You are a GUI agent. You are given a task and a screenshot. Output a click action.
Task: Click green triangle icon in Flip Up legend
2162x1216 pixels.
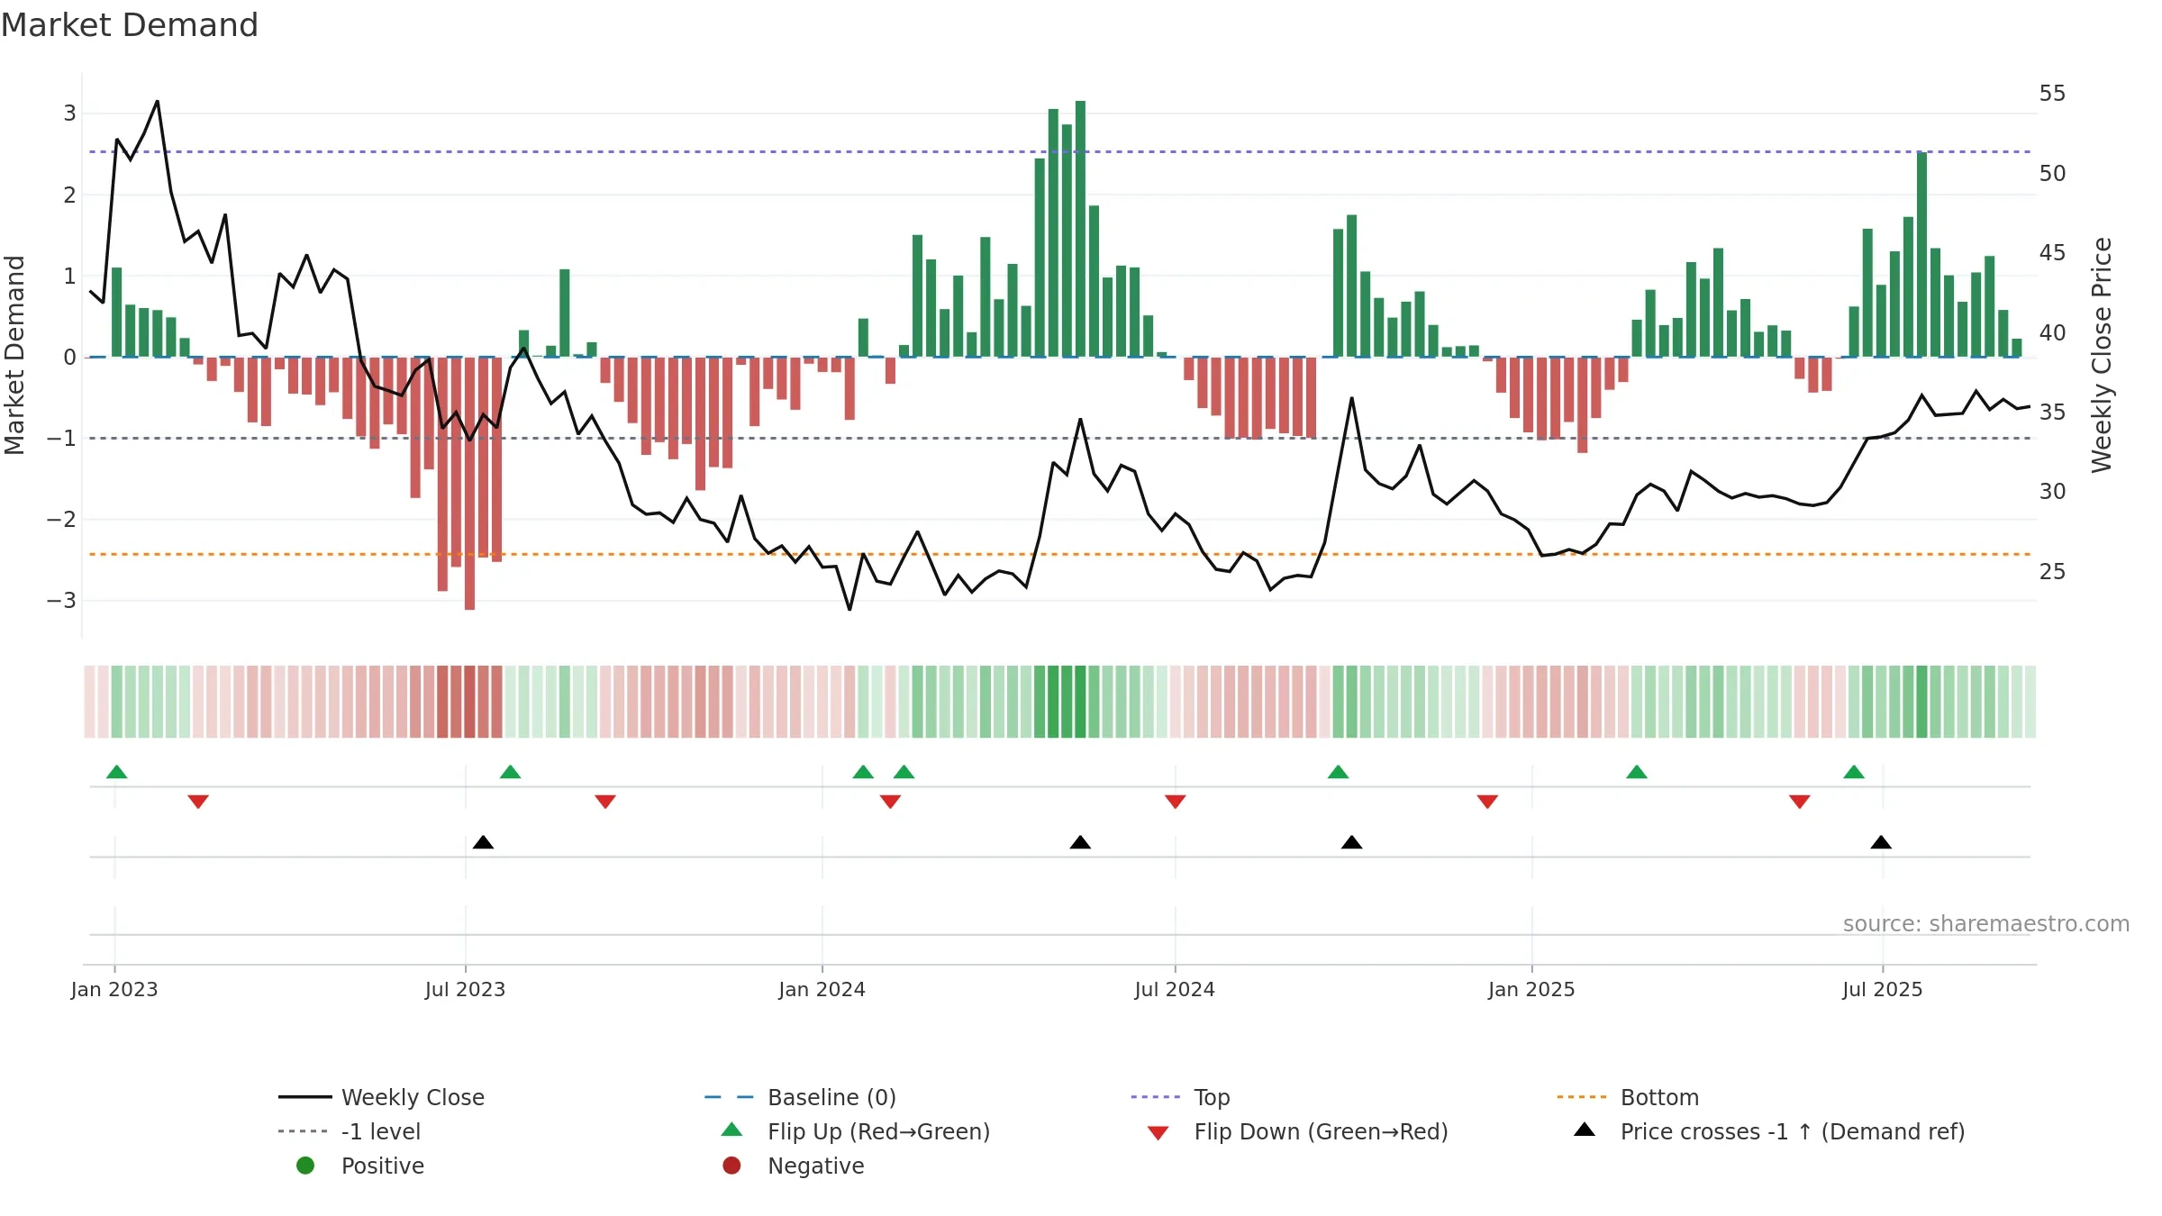(x=732, y=1130)
